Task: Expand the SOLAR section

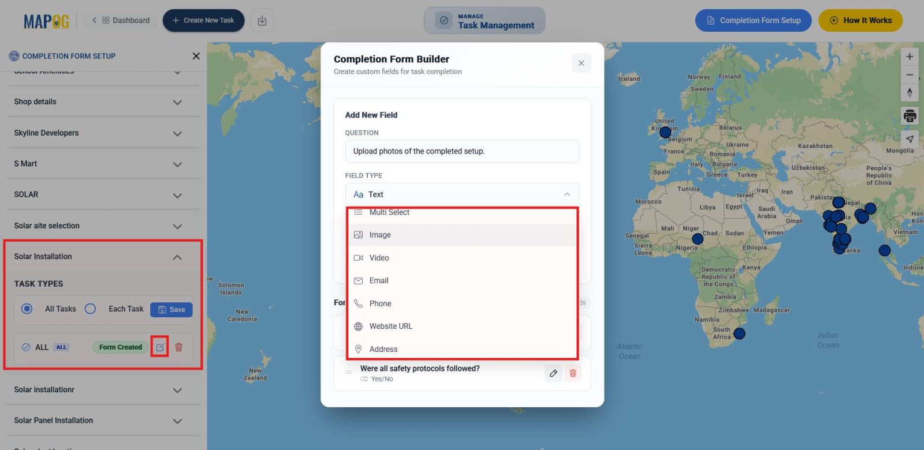Action: (103, 195)
